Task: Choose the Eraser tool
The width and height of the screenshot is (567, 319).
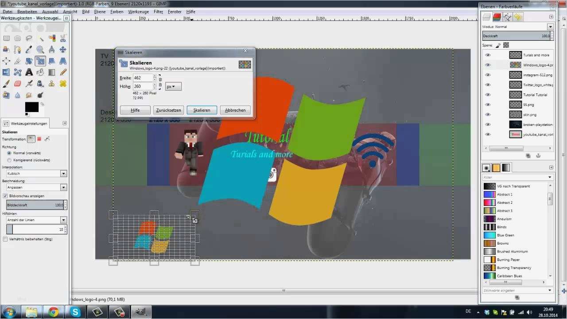Action: click(x=18, y=83)
